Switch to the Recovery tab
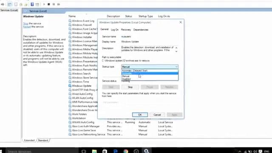This screenshot has width=272, height=153. pyautogui.click(x=126, y=30)
